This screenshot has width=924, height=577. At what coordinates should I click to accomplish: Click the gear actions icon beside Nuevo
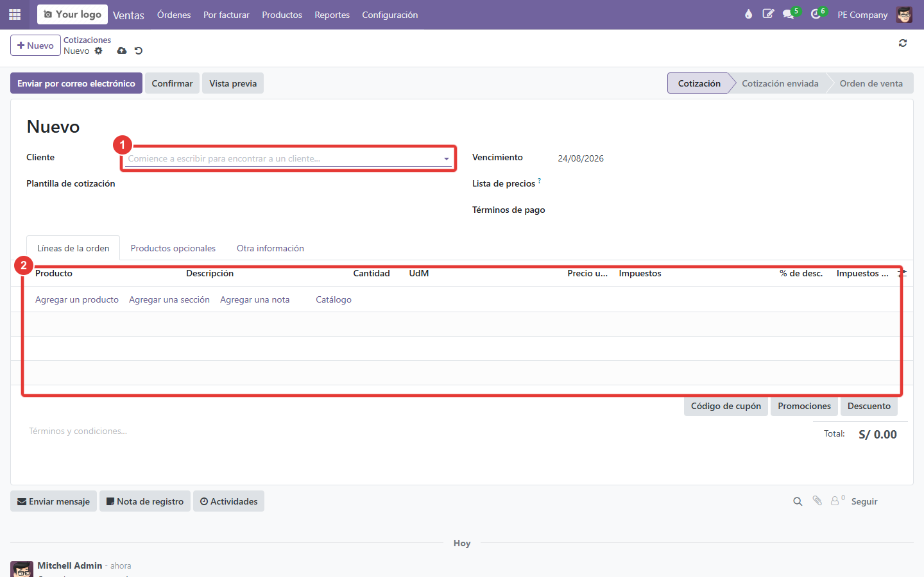[x=98, y=51]
